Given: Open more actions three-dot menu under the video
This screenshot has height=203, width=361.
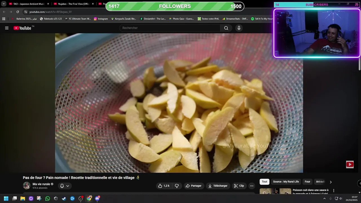Looking at the screenshot, I should point(252,186).
